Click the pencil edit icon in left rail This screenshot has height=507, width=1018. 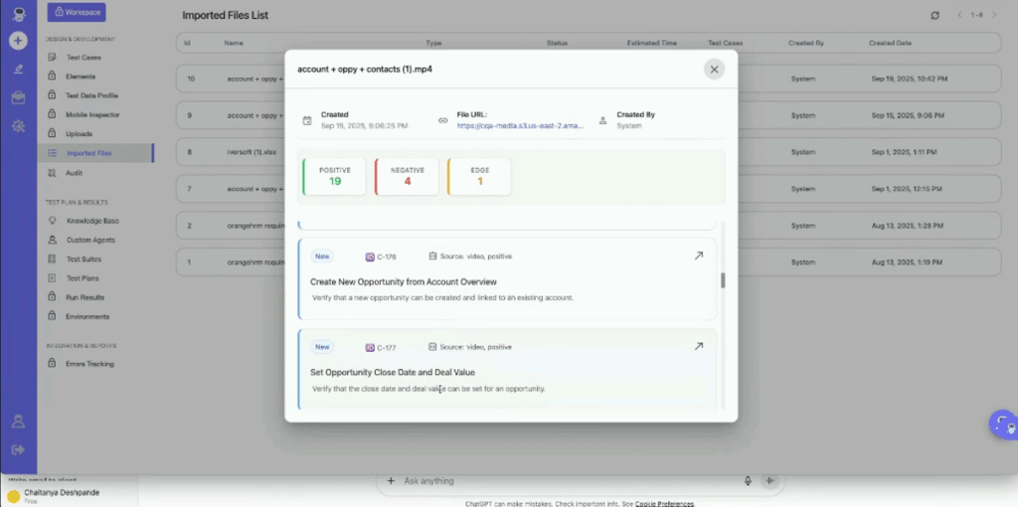click(18, 69)
